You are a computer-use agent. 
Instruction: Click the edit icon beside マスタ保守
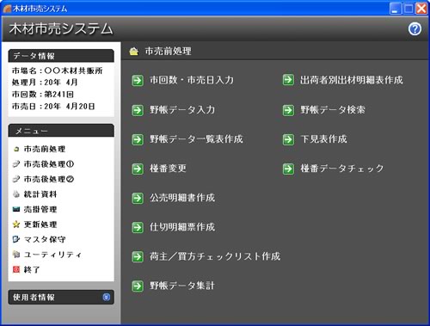pyautogui.click(x=16, y=239)
